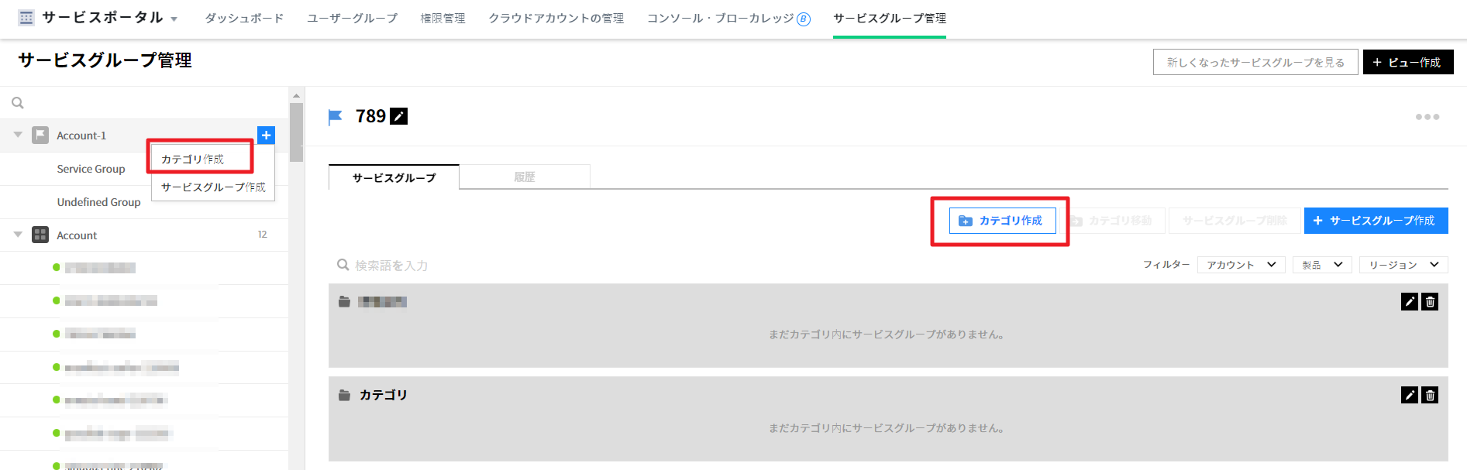Click the search magnifier in the sidebar
1467x470 pixels.
(18, 103)
